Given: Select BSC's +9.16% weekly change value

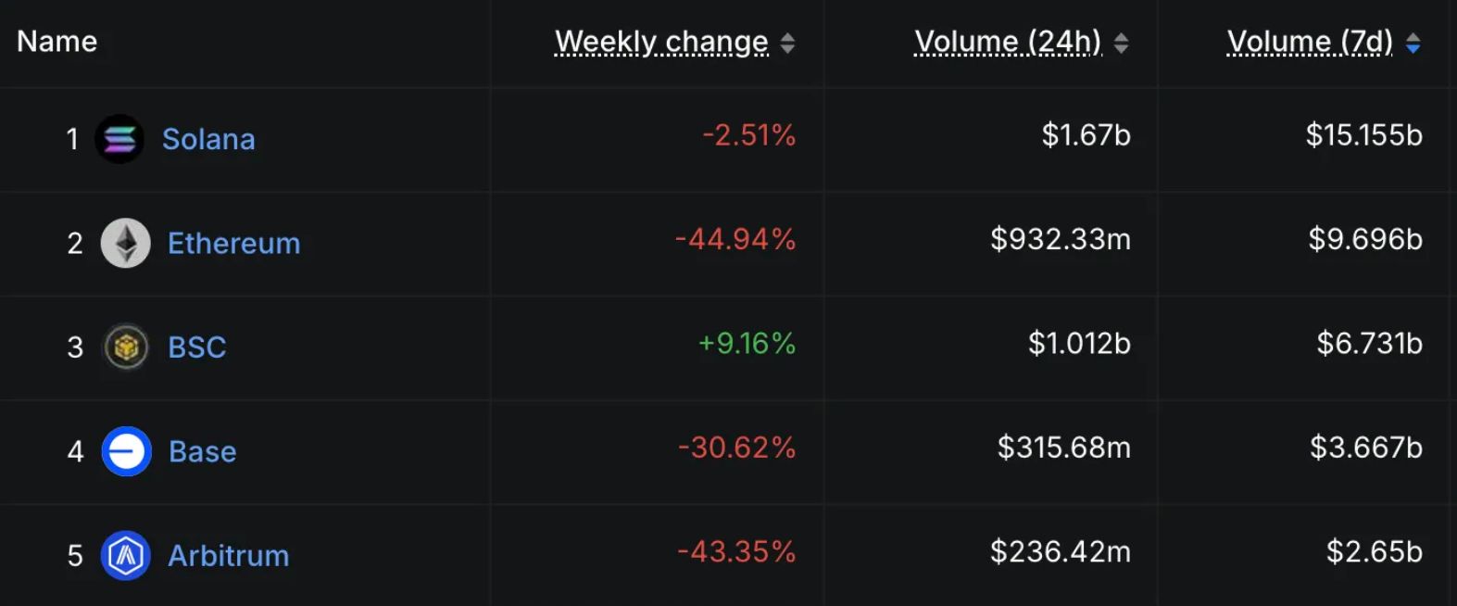Looking at the screenshot, I should click(x=747, y=344).
